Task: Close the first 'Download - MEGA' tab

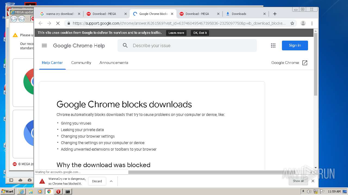Action: [126, 14]
